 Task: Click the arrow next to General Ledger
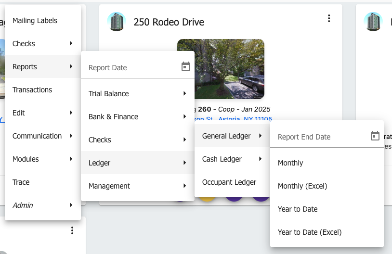(260, 136)
